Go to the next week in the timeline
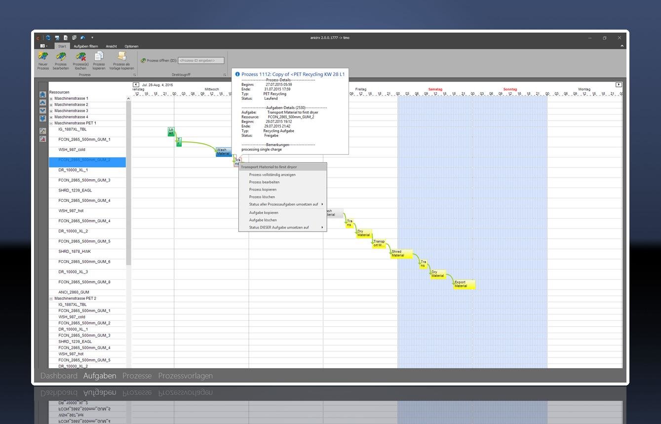661x424 pixels. point(619,85)
